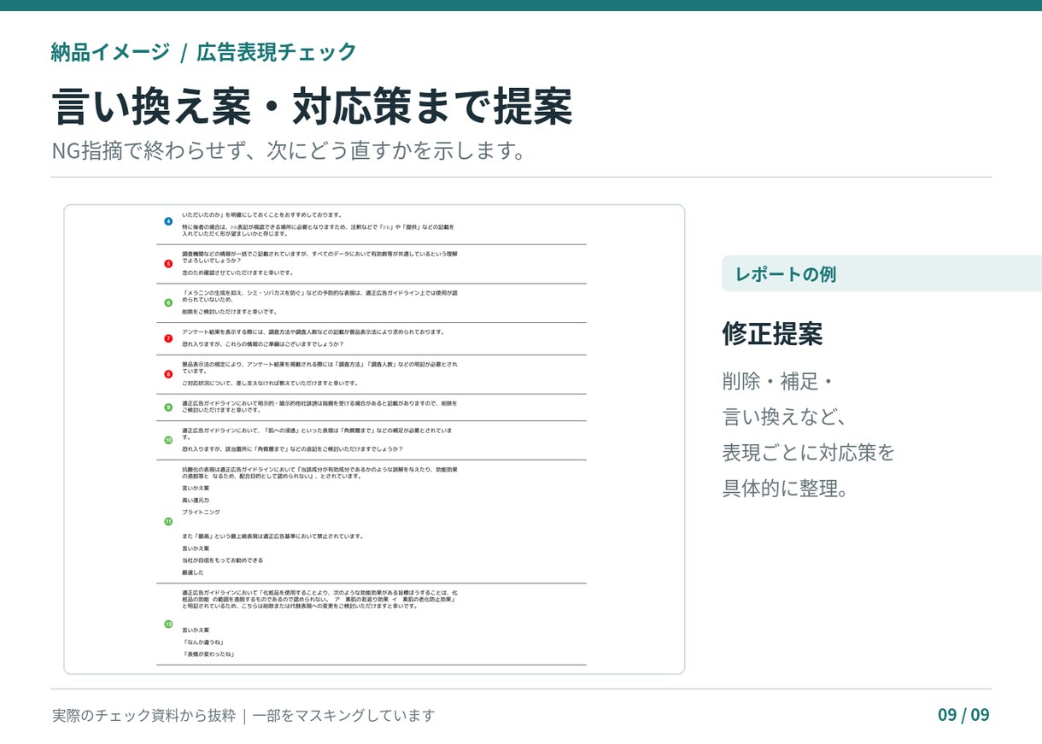This screenshot has width=1042, height=744.
Task: Click the report screenshot thumbnail
Action: [x=374, y=439]
